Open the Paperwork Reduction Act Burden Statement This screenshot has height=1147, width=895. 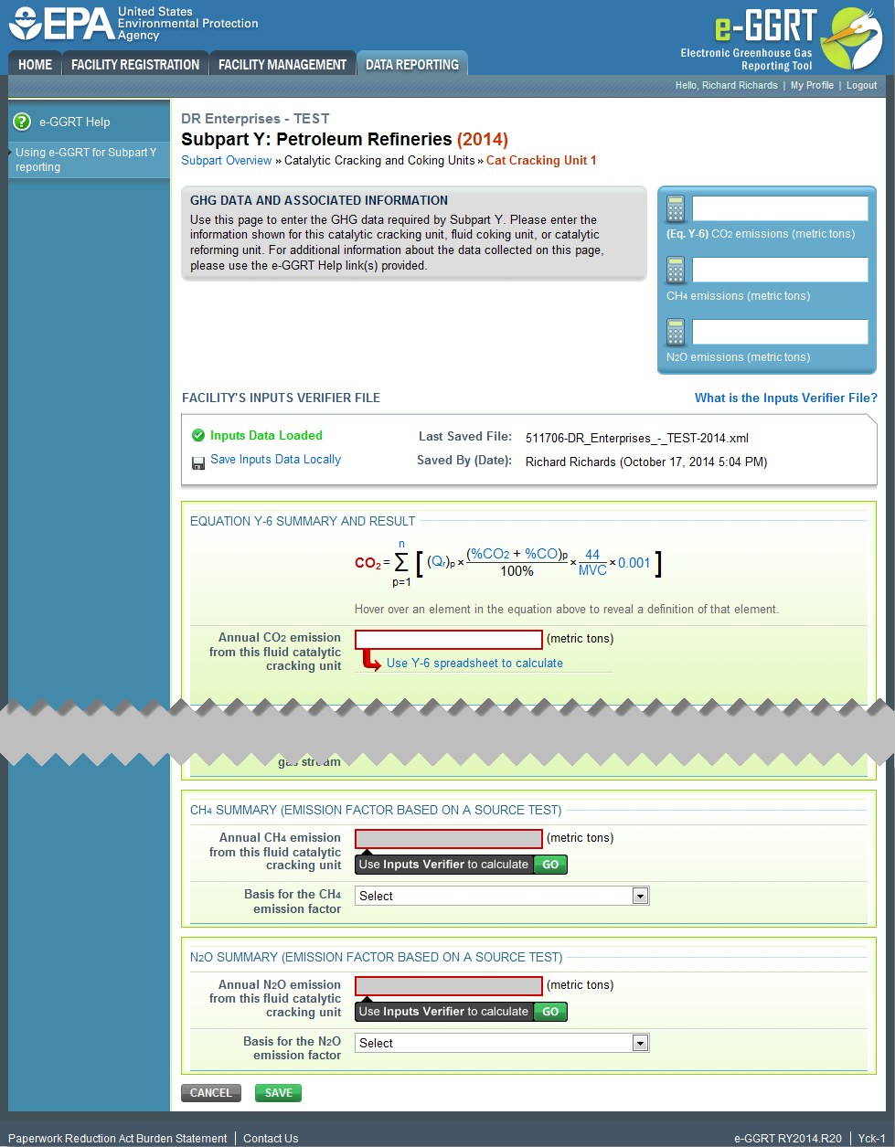[x=118, y=1139]
